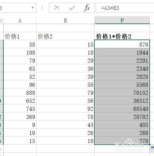154x156 pixels.
Task: Select column B cell containing 78
Action: pyautogui.click(x=65, y=116)
